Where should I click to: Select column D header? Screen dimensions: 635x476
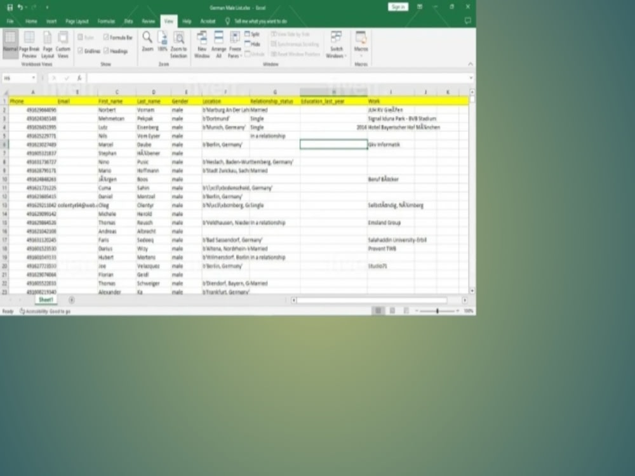pyautogui.click(x=154, y=92)
